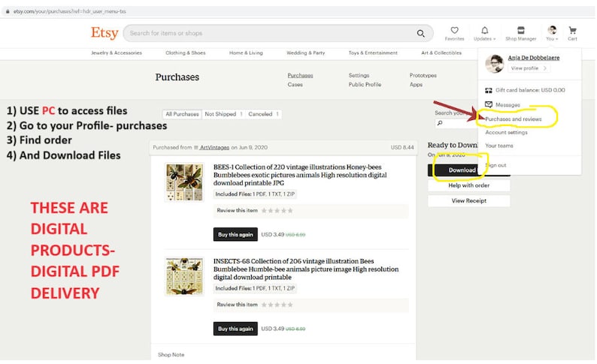Click Gift card balance USD 0.00 text
The height and width of the screenshot is (364, 597).
pos(530,90)
